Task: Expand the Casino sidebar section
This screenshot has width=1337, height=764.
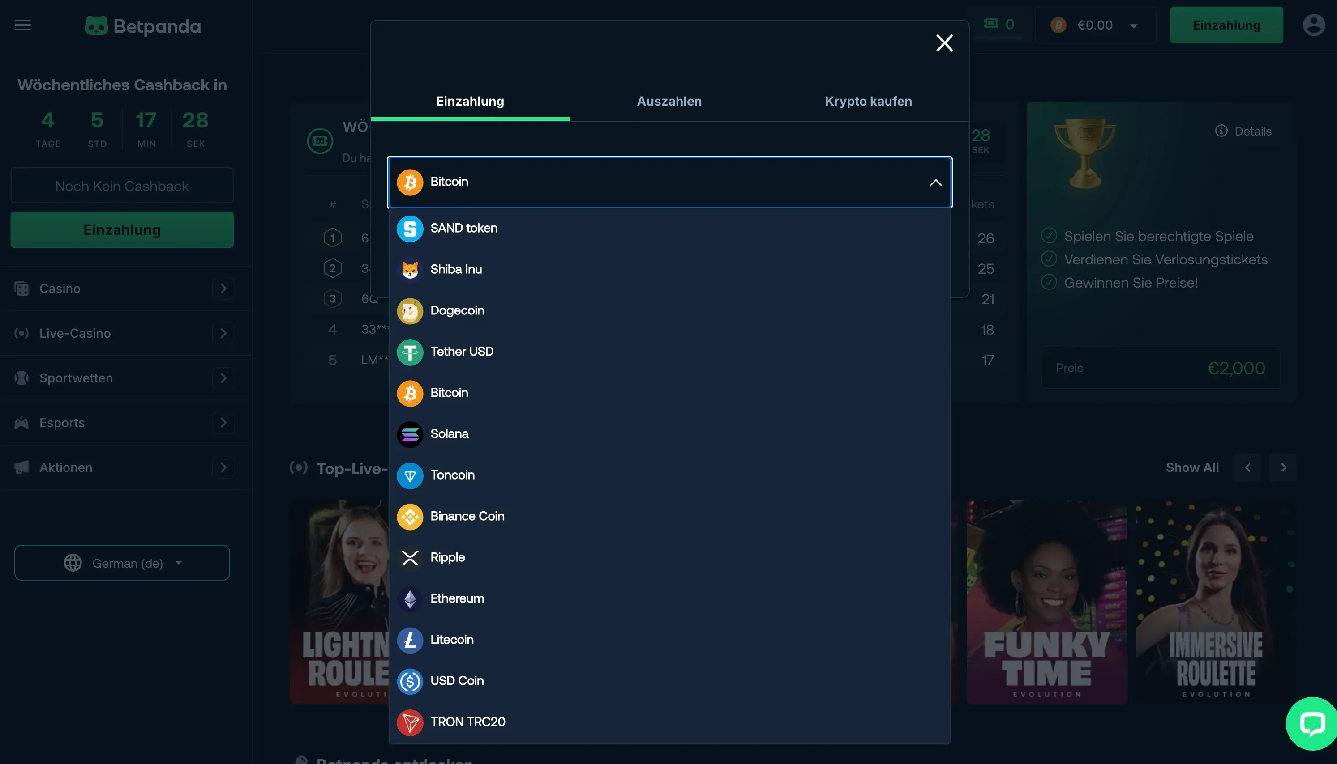Action: pos(223,289)
